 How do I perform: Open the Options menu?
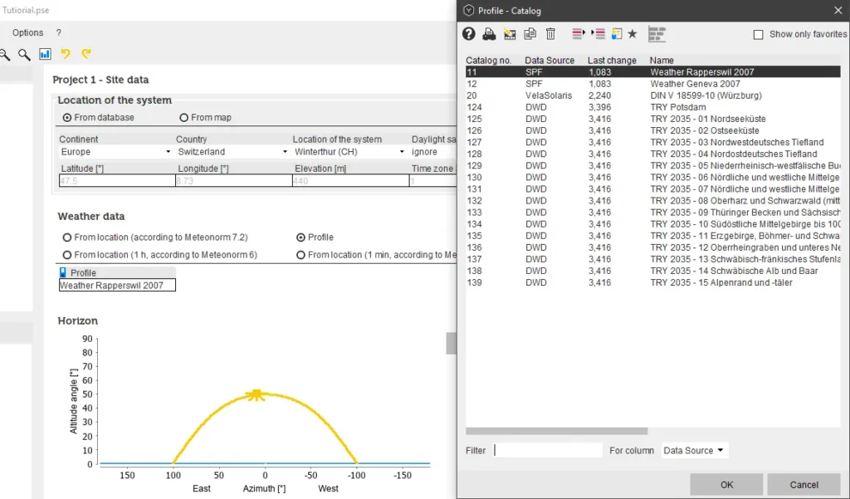[27, 33]
